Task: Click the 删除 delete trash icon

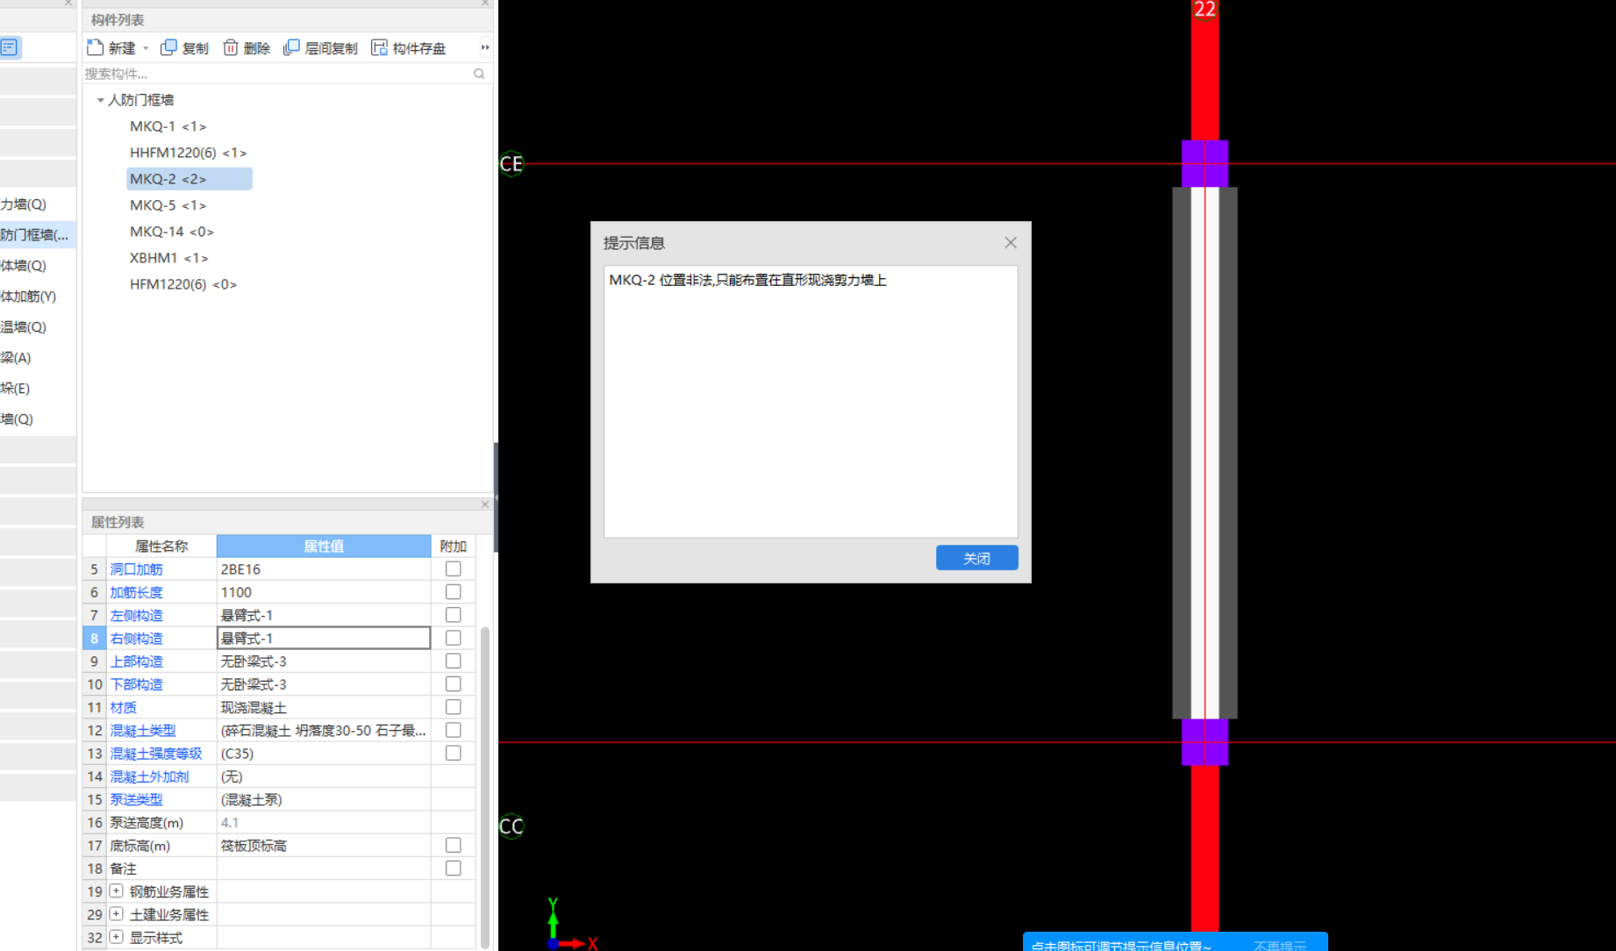Action: (x=231, y=47)
